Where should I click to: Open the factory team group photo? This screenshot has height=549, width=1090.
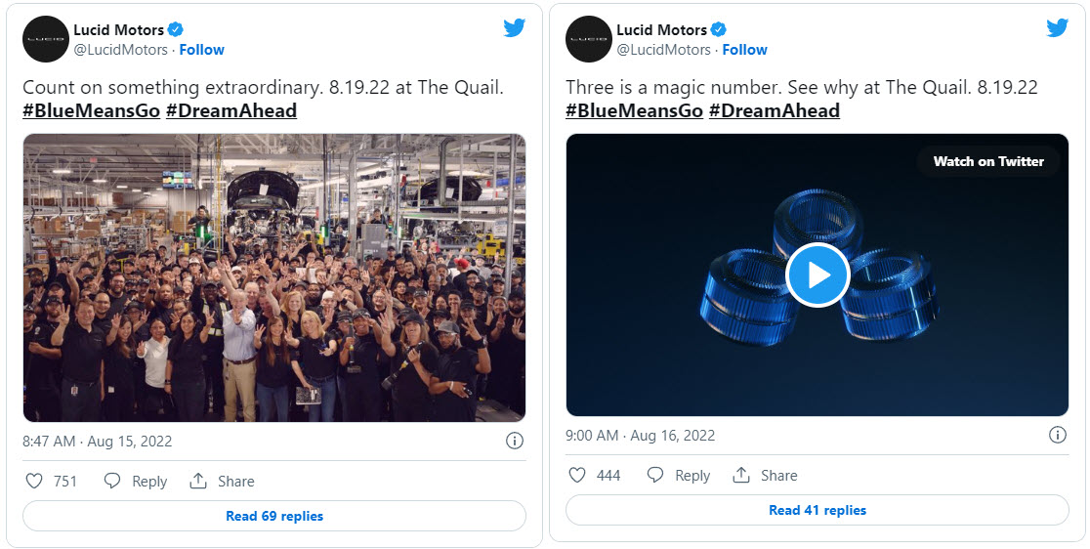coord(274,277)
